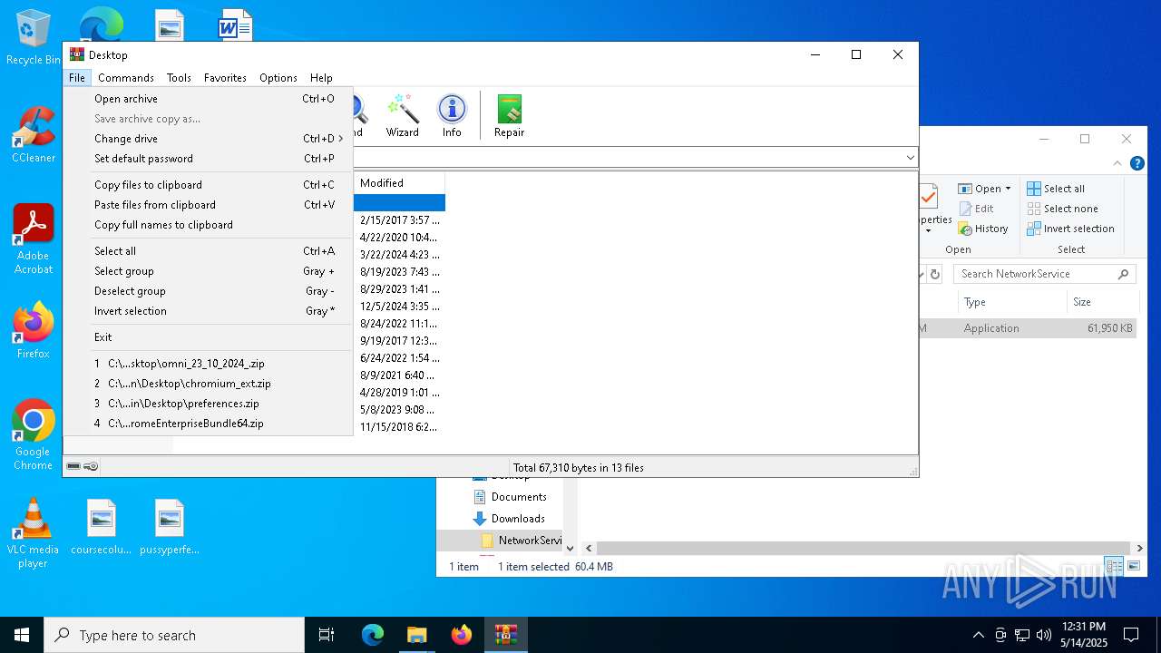Click History in Explorer ribbon
This screenshot has width=1161, height=653.
tap(983, 229)
